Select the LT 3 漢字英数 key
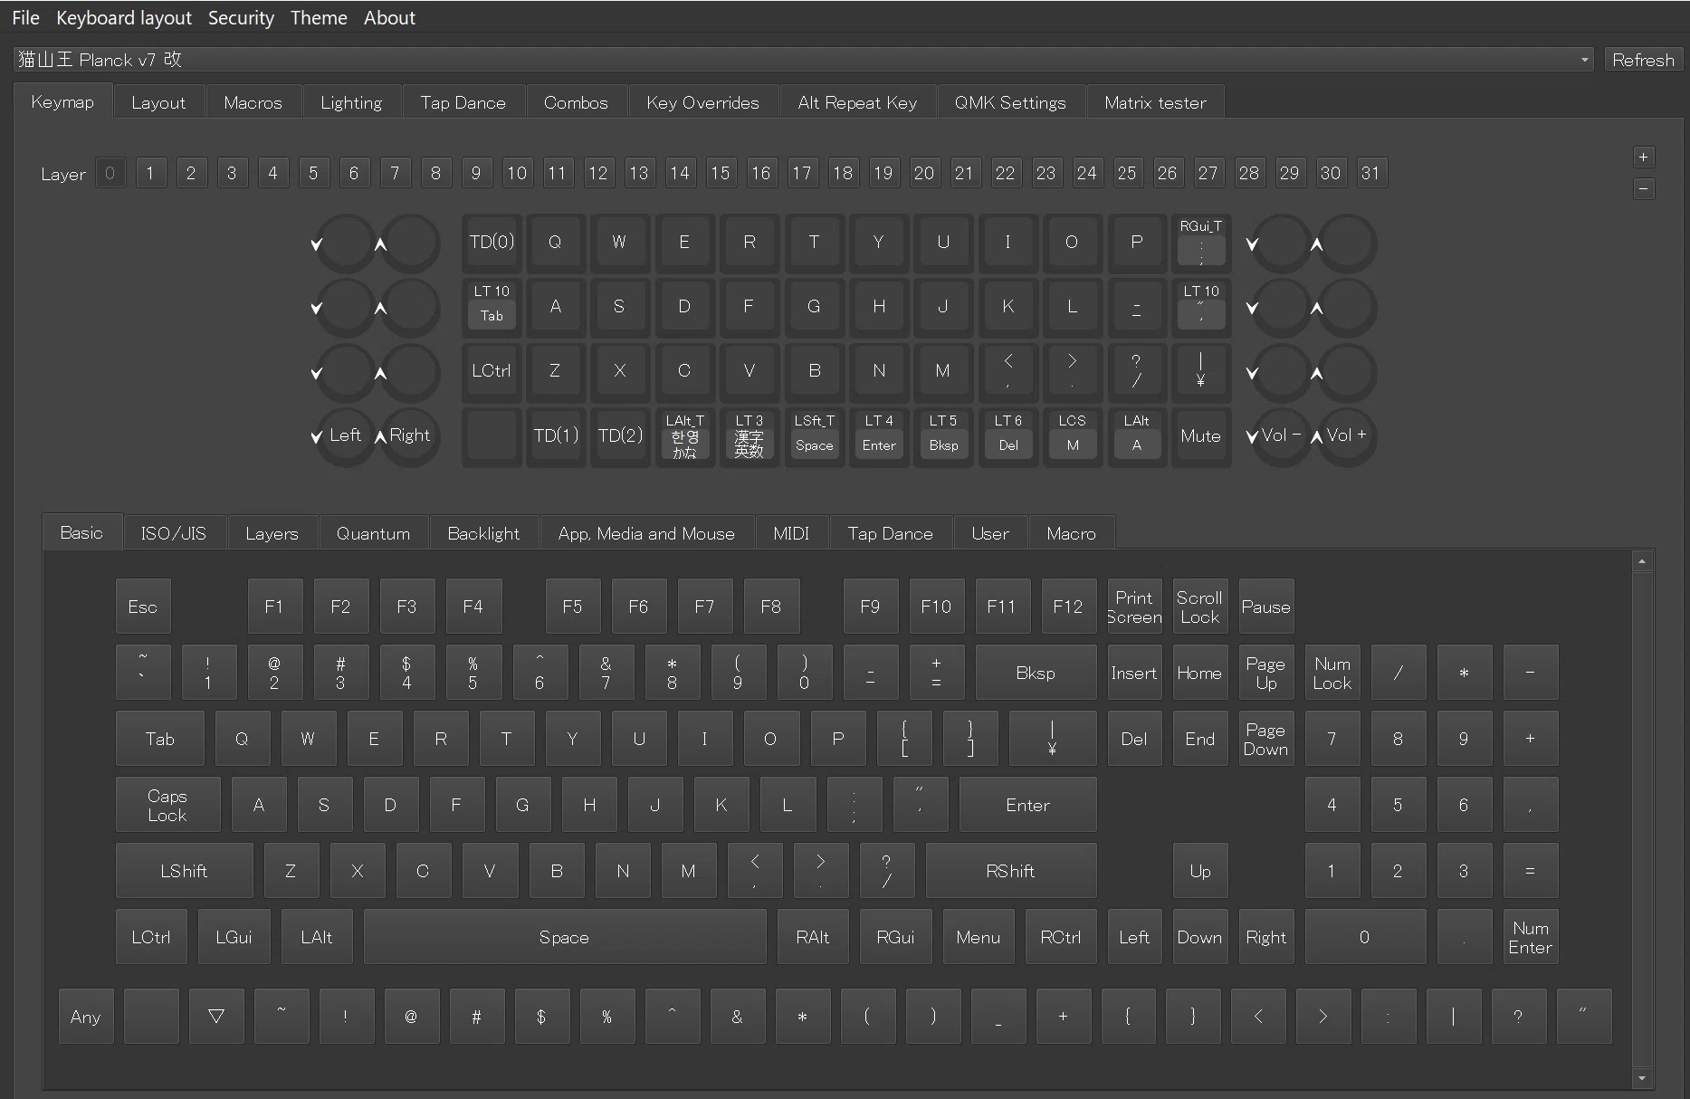 click(749, 436)
